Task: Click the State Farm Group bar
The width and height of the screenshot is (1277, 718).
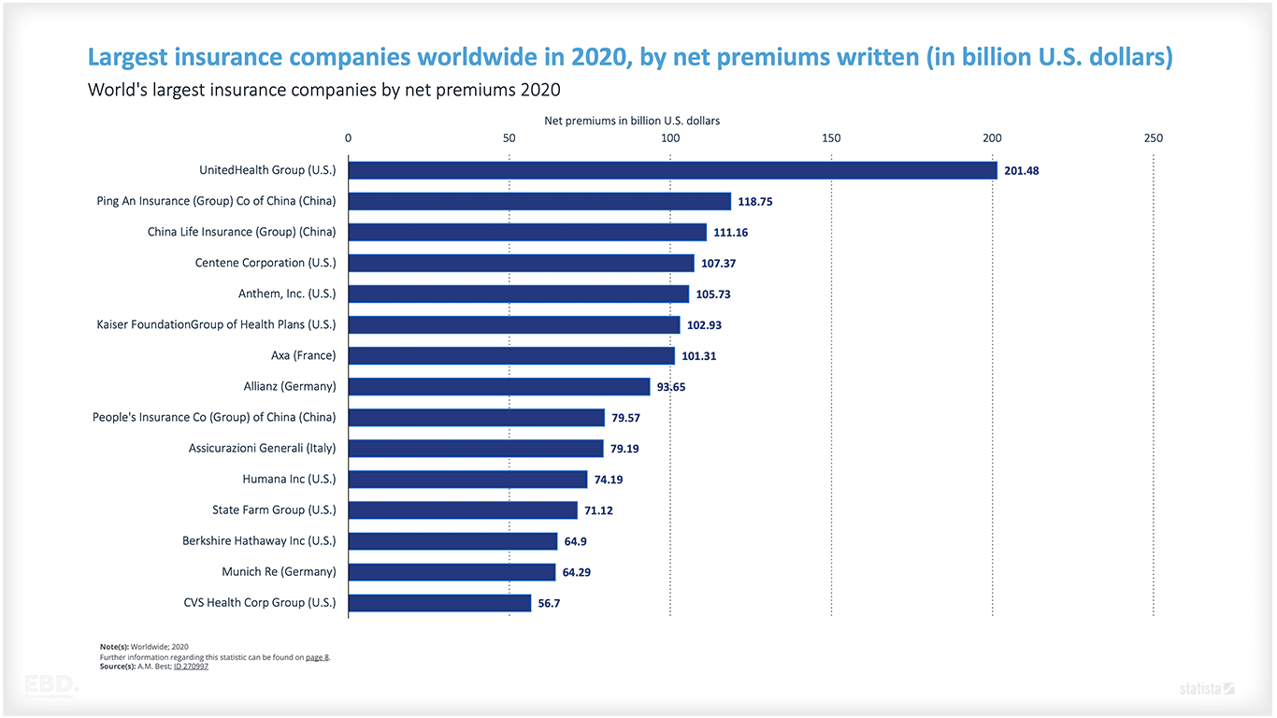Action: click(x=463, y=510)
